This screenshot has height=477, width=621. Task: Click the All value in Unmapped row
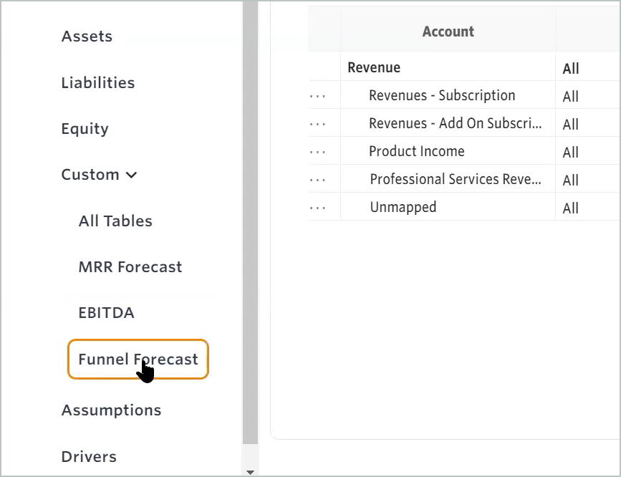pos(570,208)
